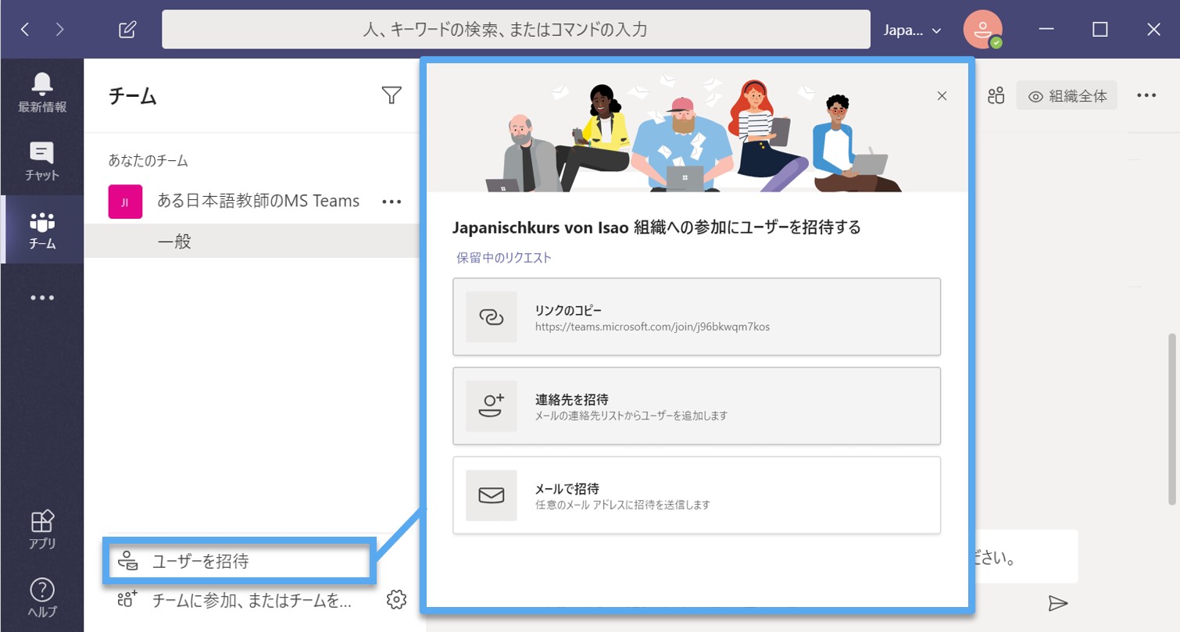
Task: Open the 一般 channel
Action: [x=174, y=241]
